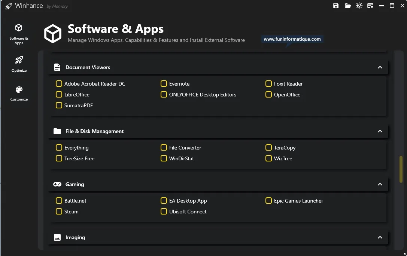Select LibreOffice for installation

tap(59, 95)
